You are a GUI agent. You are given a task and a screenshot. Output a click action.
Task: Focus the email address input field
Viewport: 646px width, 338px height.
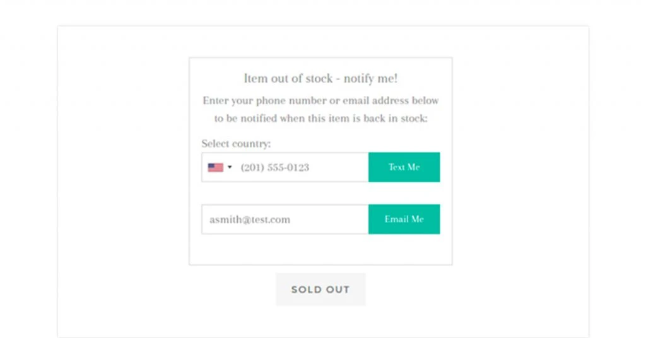coord(285,219)
